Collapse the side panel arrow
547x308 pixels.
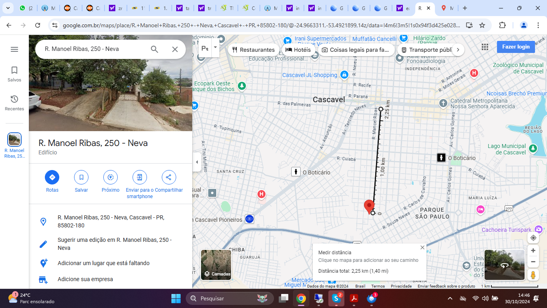coord(197,162)
